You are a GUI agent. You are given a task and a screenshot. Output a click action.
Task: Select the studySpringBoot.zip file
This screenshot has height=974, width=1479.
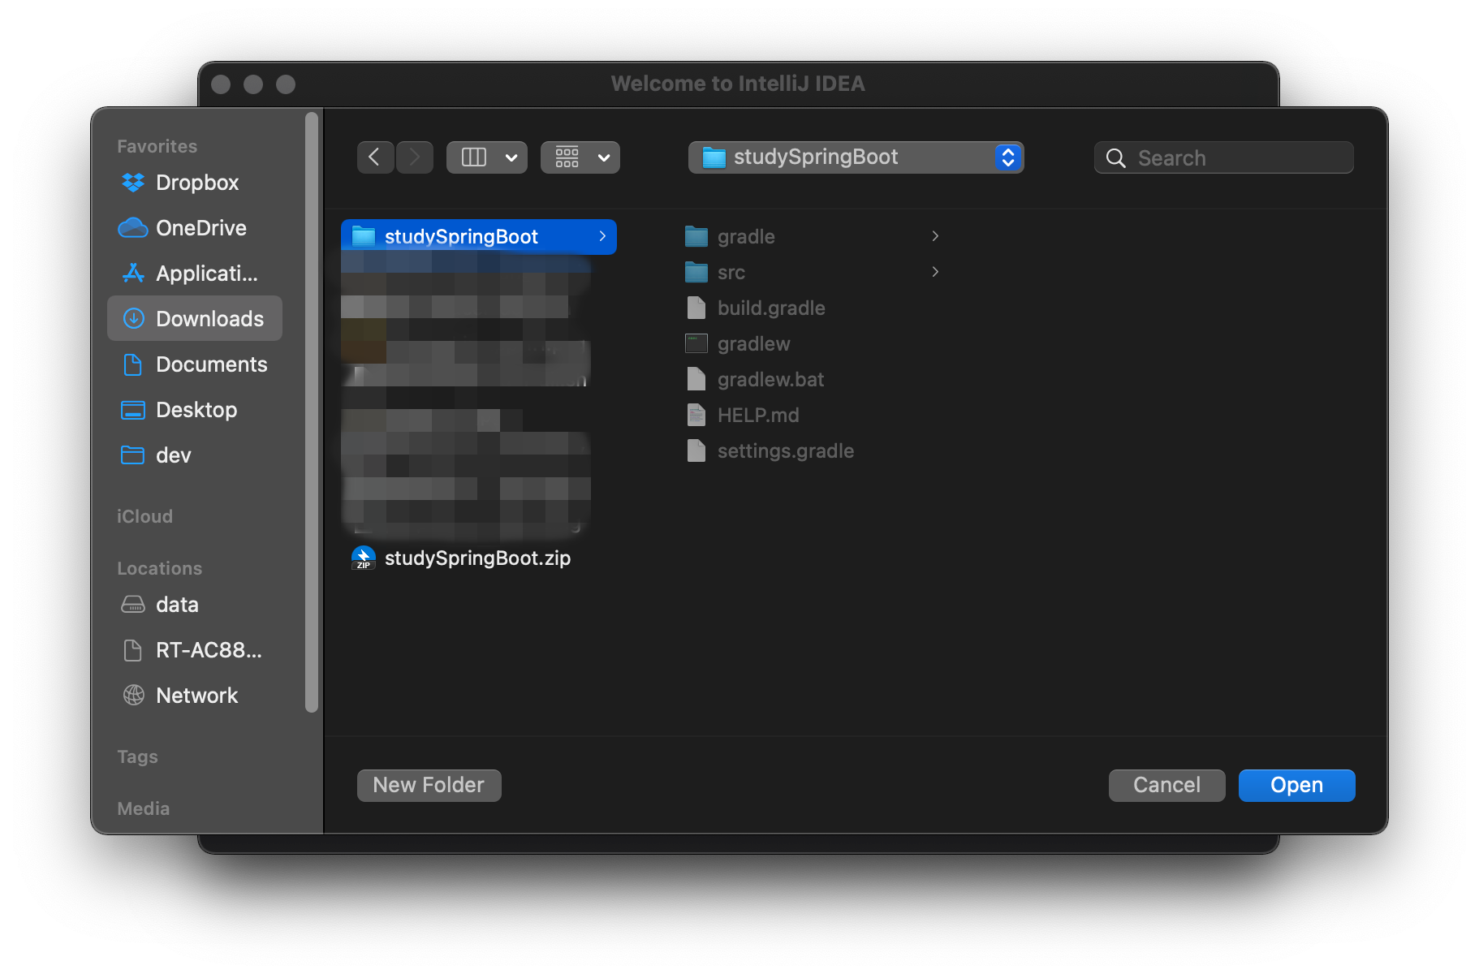pos(476,558)
